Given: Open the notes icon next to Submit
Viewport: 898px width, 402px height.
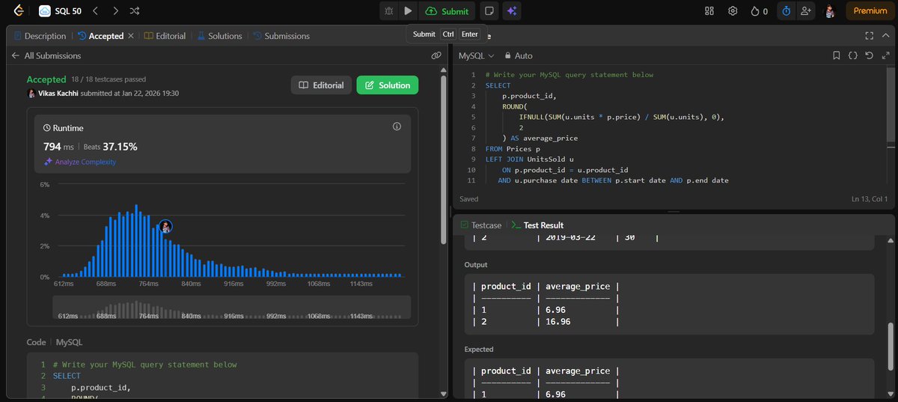Looking at the screenshot, I should 489,11.
